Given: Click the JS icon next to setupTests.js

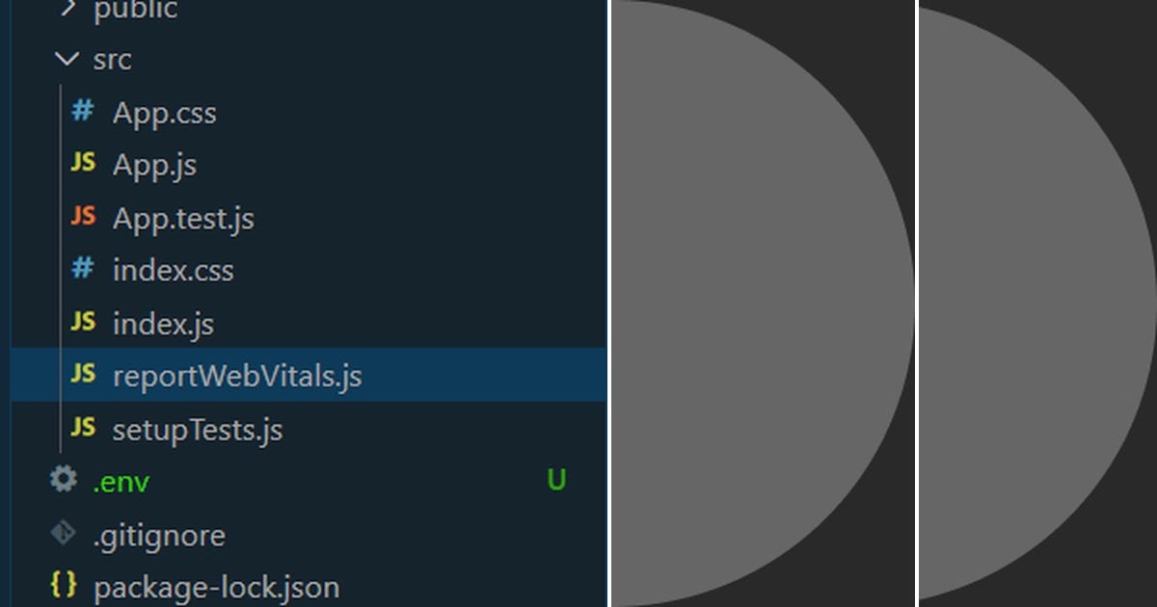Looking at the screenshot, I should pyautogui.click(x=82, y=428).
